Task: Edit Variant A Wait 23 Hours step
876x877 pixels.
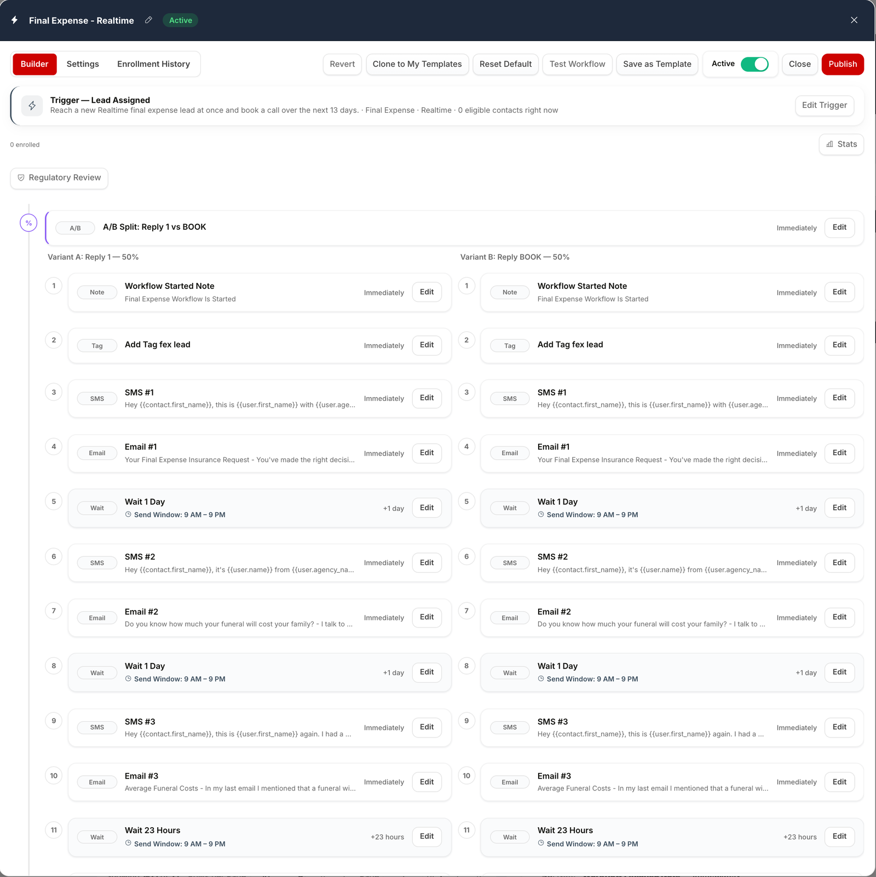Action: pyautogui.click(x=427, y=837)
